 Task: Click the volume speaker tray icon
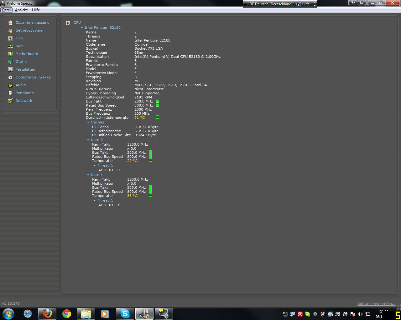point(360,314)
